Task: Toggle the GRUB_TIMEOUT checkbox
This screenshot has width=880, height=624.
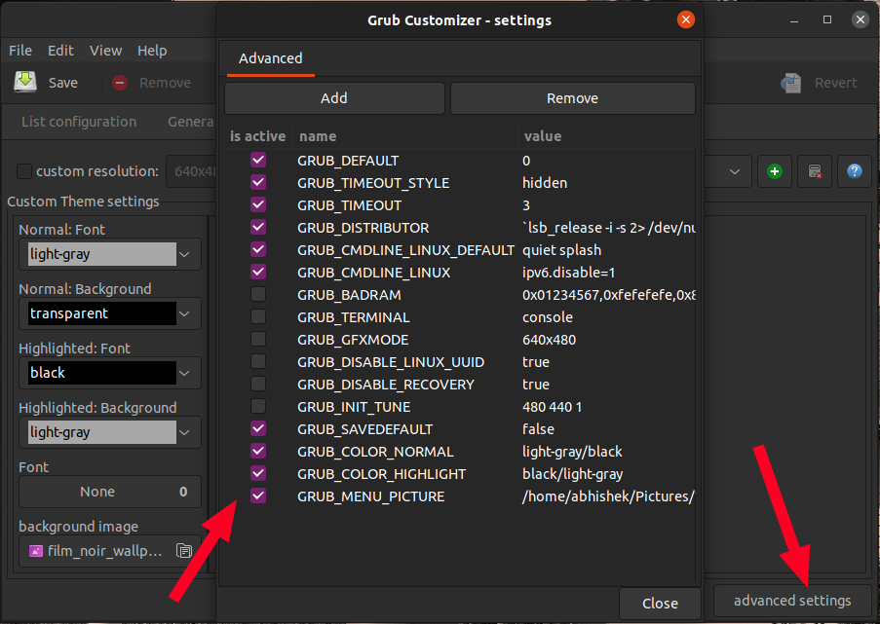Action: coord(258,205)
